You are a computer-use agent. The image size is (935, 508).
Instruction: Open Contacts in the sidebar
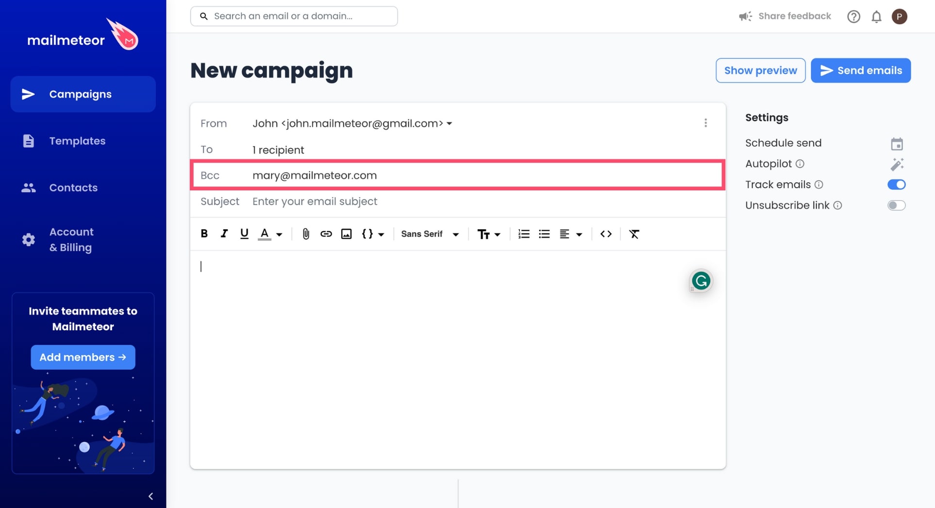(x=73, y=187)
